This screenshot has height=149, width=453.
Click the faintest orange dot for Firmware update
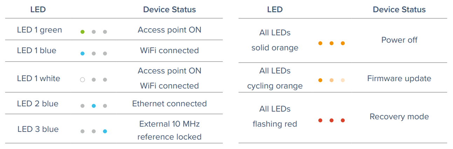[343, 80]
